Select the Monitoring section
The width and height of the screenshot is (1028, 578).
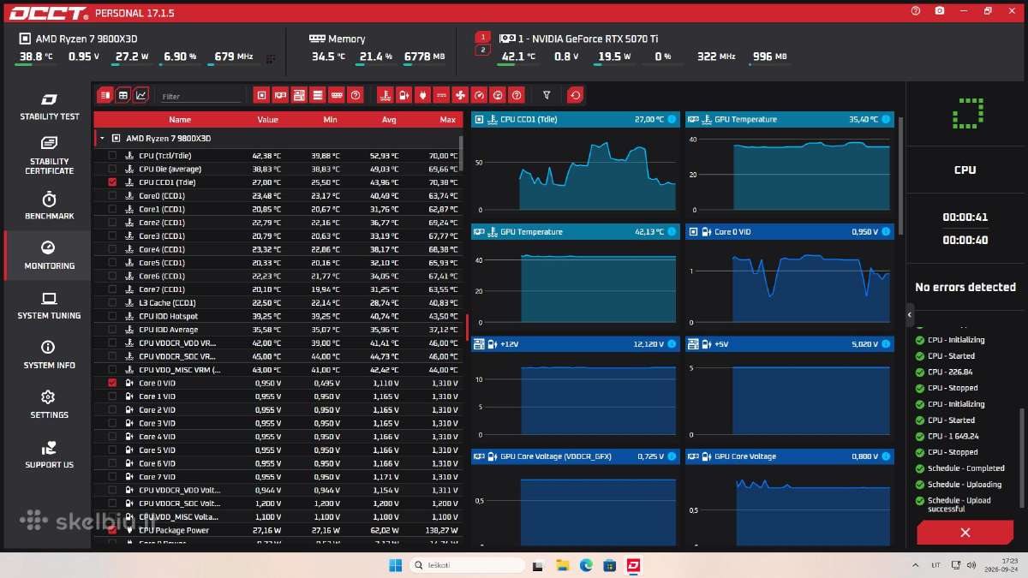(49, 255)
